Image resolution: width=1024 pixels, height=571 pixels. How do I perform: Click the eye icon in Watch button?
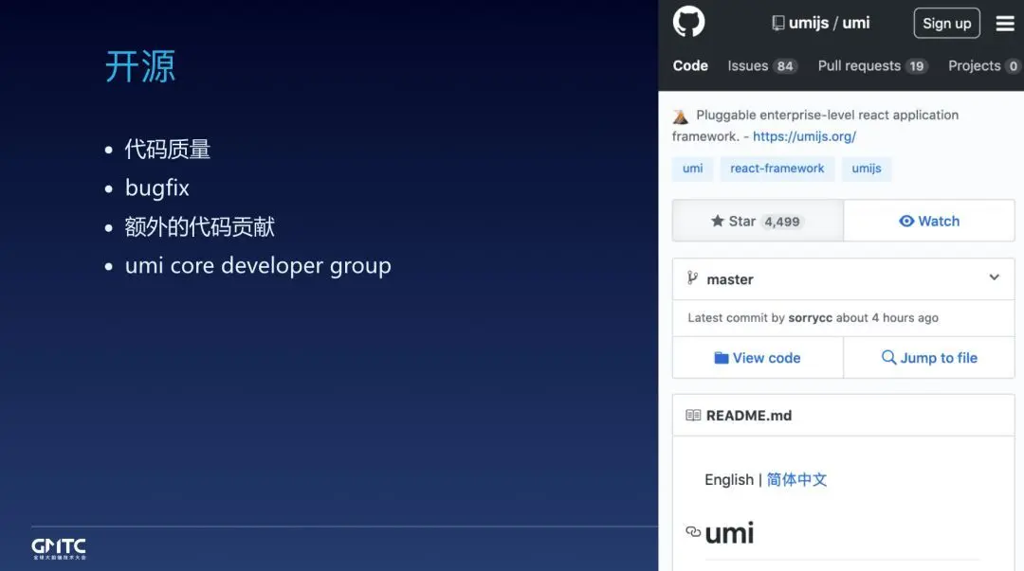pos(906,222)
